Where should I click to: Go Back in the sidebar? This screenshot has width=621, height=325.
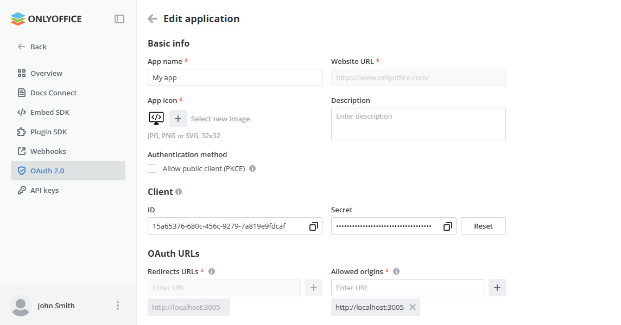point(32,47)
